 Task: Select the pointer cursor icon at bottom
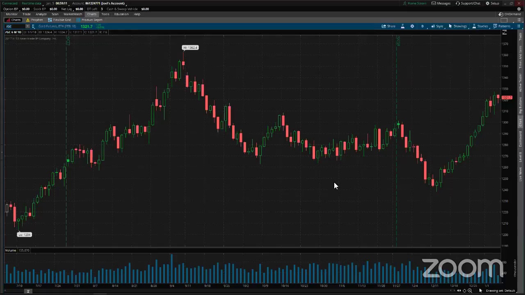[481, 290]
